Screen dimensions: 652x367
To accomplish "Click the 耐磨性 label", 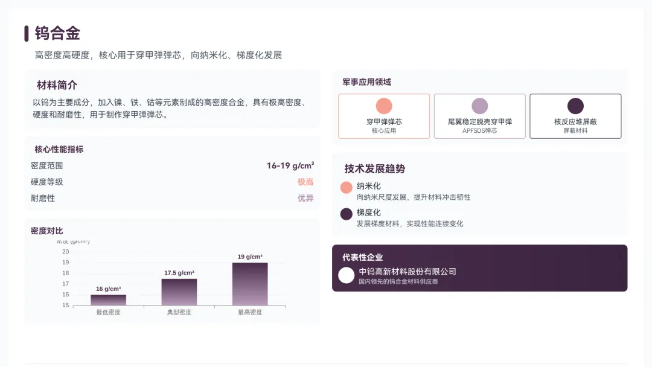I will pos(43,198).
